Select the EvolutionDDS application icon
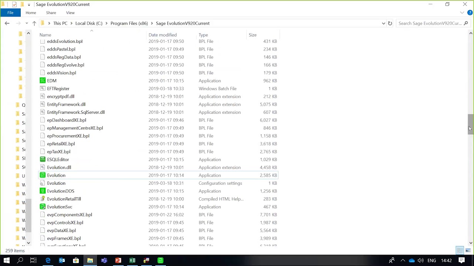474x266 pixels. click(x=43, y=191)
